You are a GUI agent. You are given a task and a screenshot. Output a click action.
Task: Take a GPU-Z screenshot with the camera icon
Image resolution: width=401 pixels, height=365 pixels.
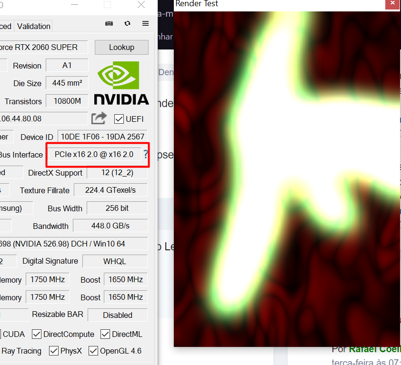click(x=109, y=23)
